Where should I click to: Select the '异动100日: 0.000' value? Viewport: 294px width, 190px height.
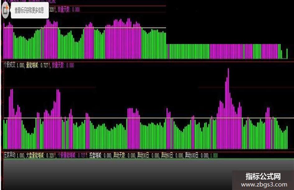tap(197, 156)
